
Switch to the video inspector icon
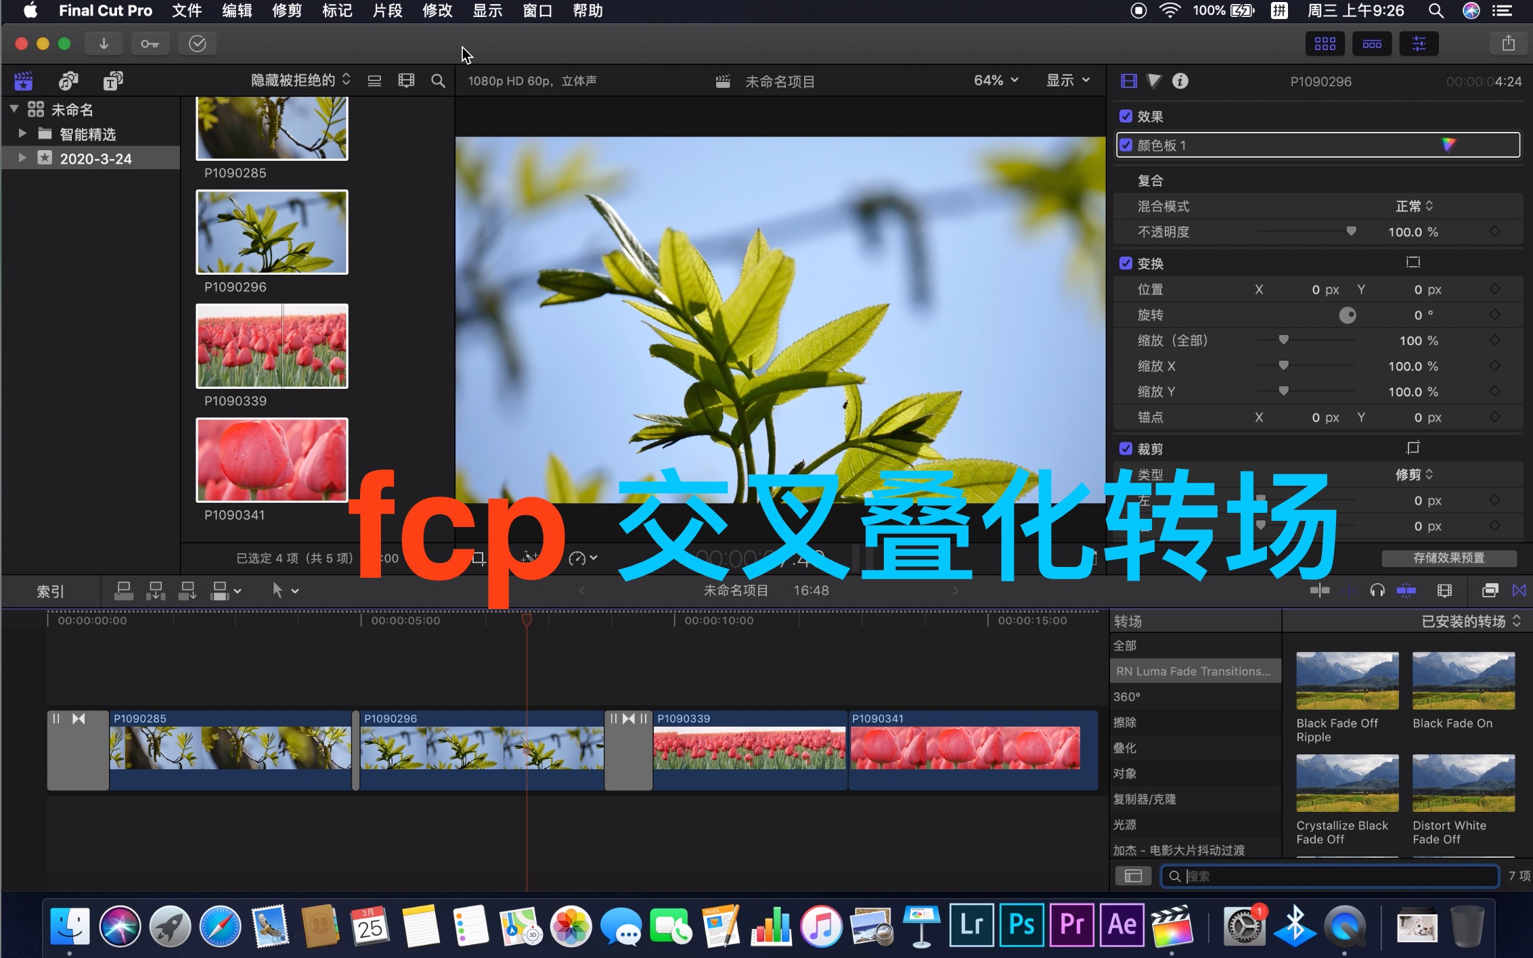tap(1129, 81)
